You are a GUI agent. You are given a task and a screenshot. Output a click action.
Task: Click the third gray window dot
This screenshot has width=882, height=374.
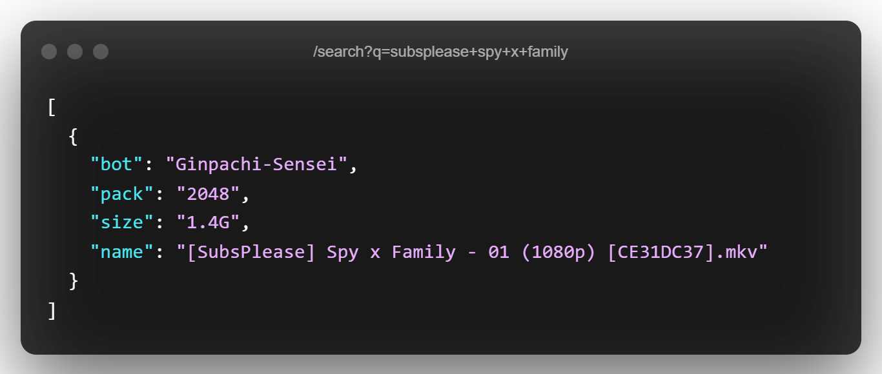(x=101, y=52)
